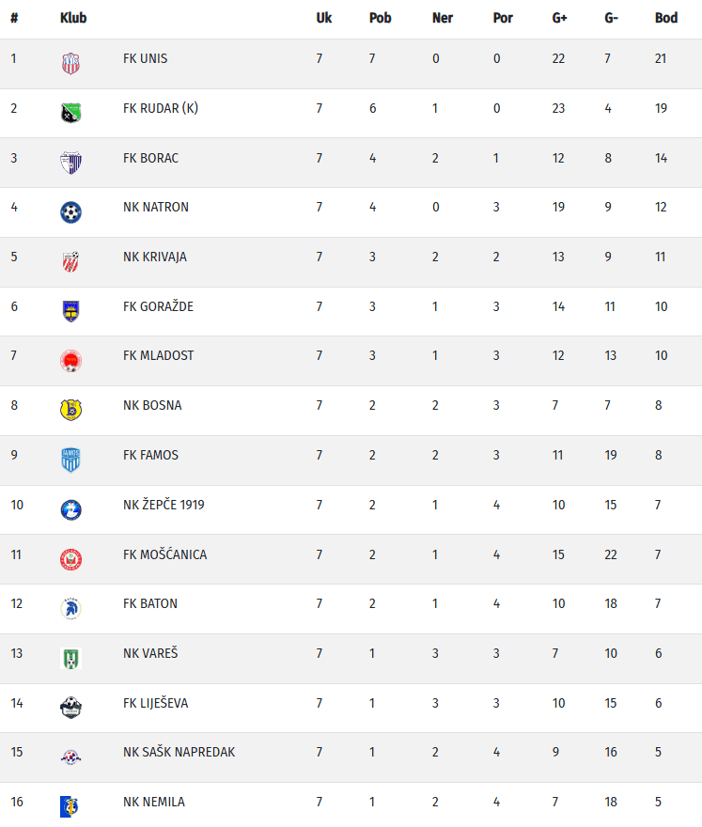Click the NK Natron soccer ball logo

[x=70, y=212]
